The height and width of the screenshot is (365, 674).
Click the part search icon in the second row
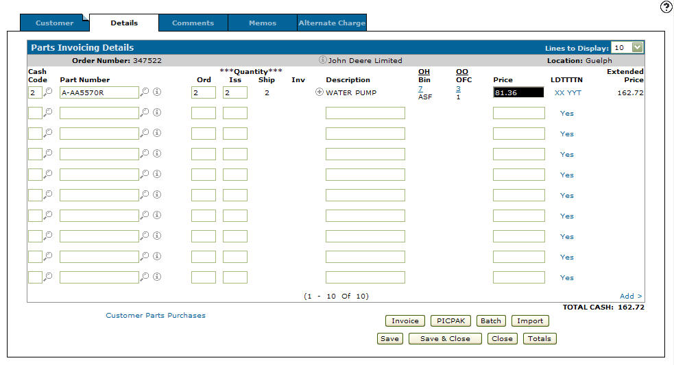[x=145, y=112]
